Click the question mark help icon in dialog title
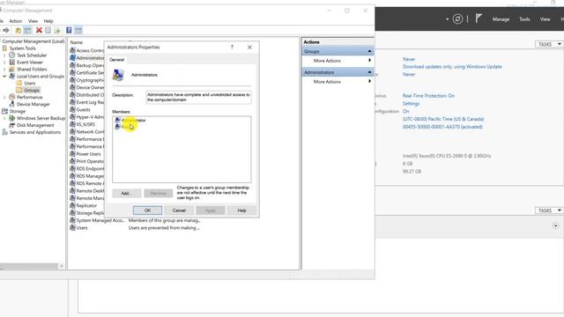 pyautogui.click(x=232, y=47)
